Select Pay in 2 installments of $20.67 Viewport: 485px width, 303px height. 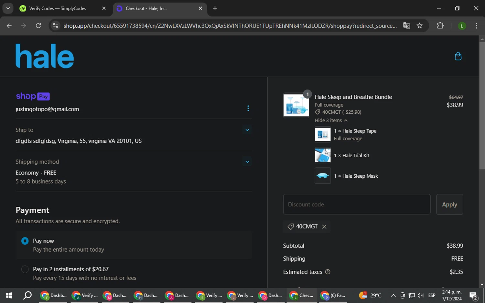coord(25,269)
